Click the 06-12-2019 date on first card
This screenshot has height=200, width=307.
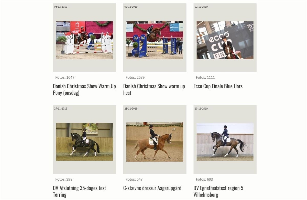click(x=61, y=7)
